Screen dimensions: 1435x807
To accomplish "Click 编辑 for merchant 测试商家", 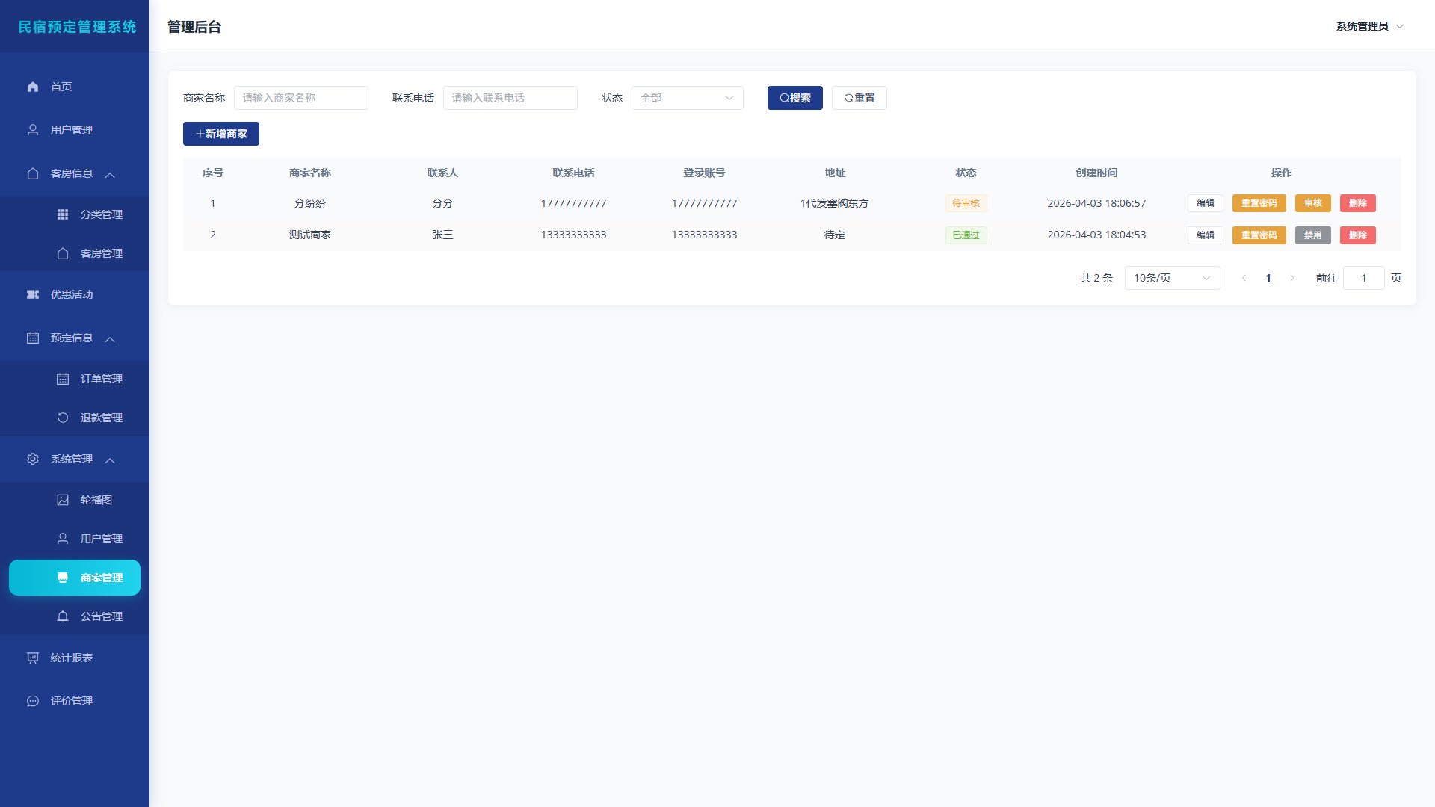I will 1205,235.
